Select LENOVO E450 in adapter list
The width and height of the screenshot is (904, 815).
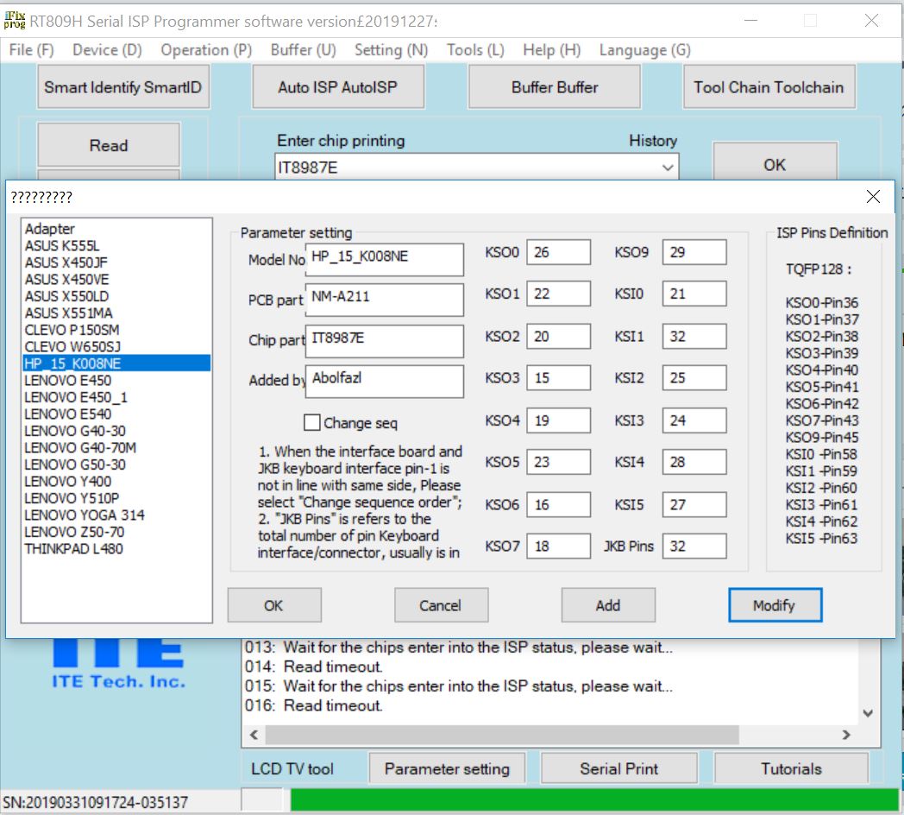[116, 381]
